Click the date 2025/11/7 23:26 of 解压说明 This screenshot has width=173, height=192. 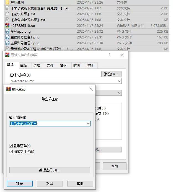[x=90, y=2]
